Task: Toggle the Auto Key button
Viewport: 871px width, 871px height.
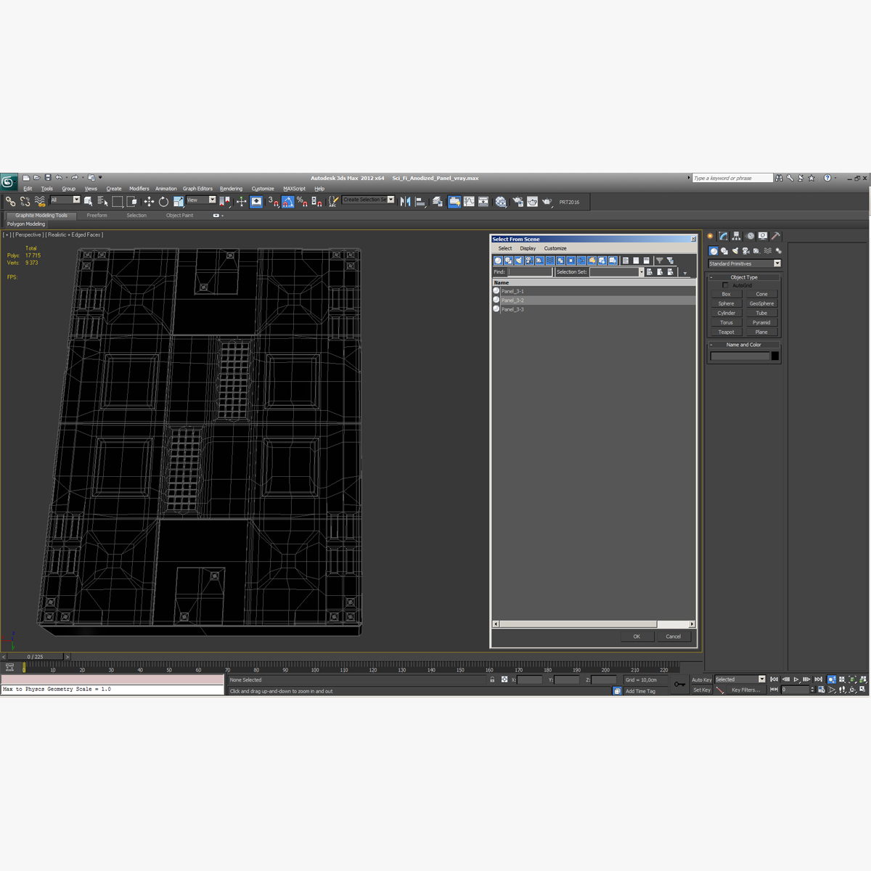Action: (701, 680)
